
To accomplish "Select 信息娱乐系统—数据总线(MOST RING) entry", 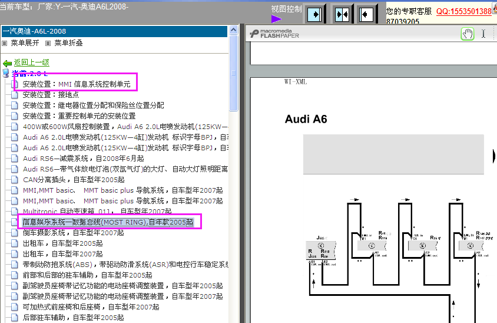I will [x=108, y=222].
